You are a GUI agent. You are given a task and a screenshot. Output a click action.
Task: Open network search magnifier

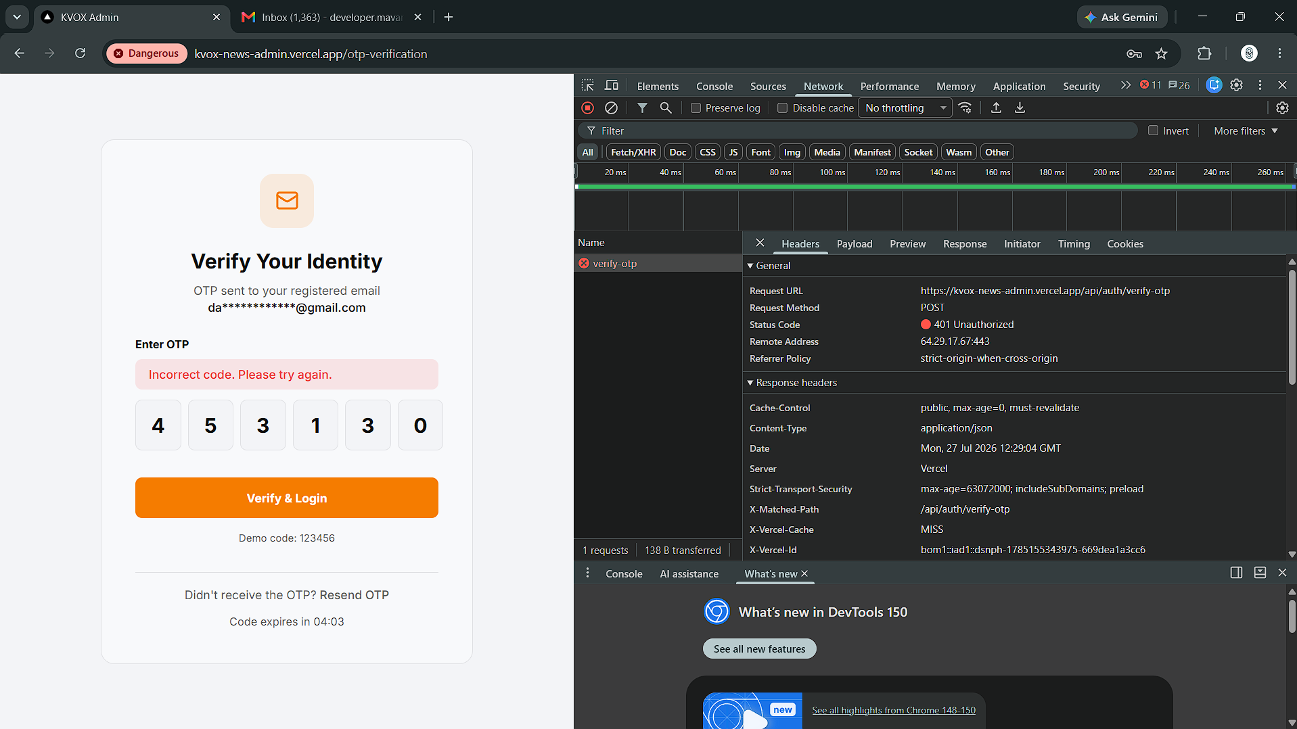point(666,108)
